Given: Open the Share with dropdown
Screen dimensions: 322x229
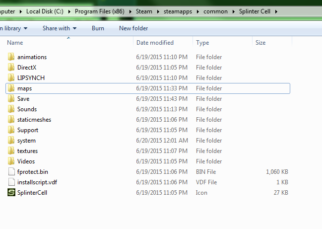Looking at the screenshot, I should (x=60, y=28).
